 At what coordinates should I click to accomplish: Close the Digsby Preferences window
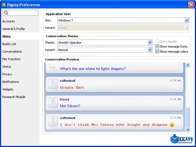click(x=191, y=5)
